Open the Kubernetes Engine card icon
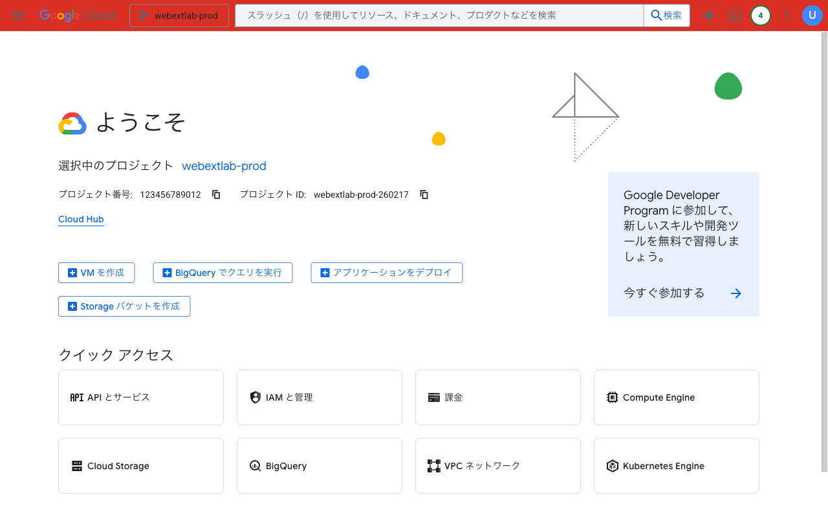 click(x=612, y=465)
